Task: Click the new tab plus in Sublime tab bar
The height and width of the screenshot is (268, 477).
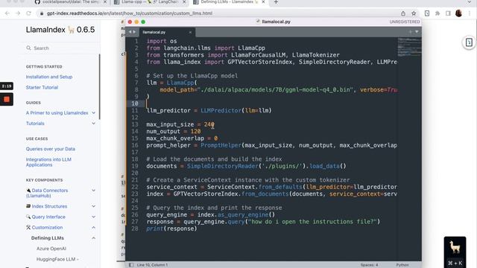Action: (x=411, y=32)
